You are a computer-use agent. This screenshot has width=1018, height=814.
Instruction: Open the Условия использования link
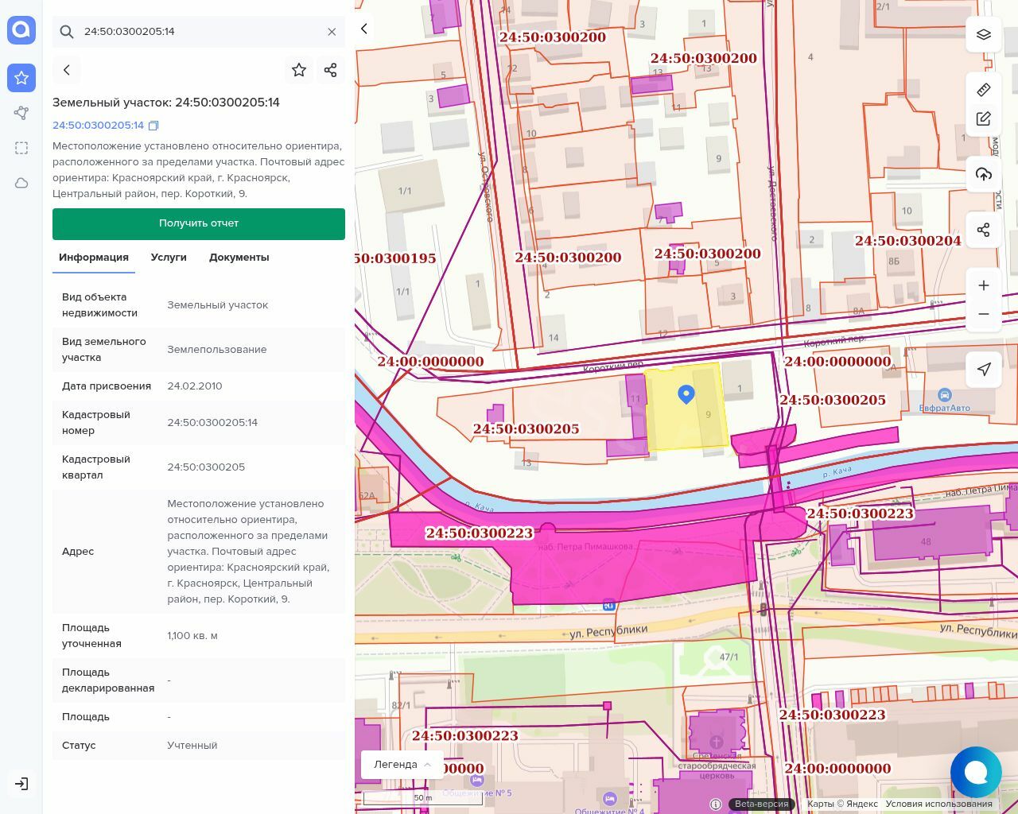tap(938, 804)
